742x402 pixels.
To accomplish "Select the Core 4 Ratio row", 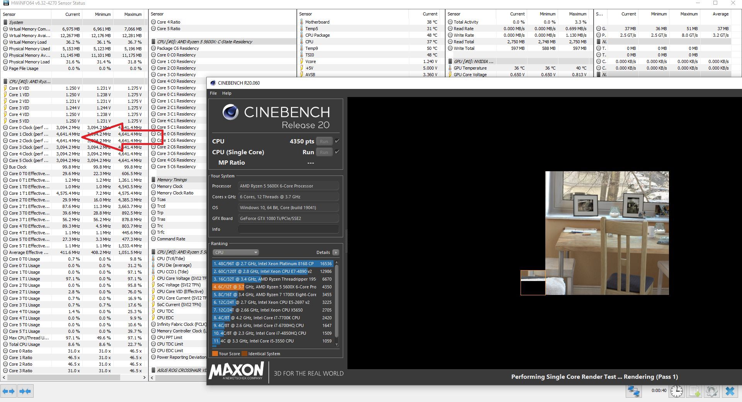I will click(x=223, y=22).
